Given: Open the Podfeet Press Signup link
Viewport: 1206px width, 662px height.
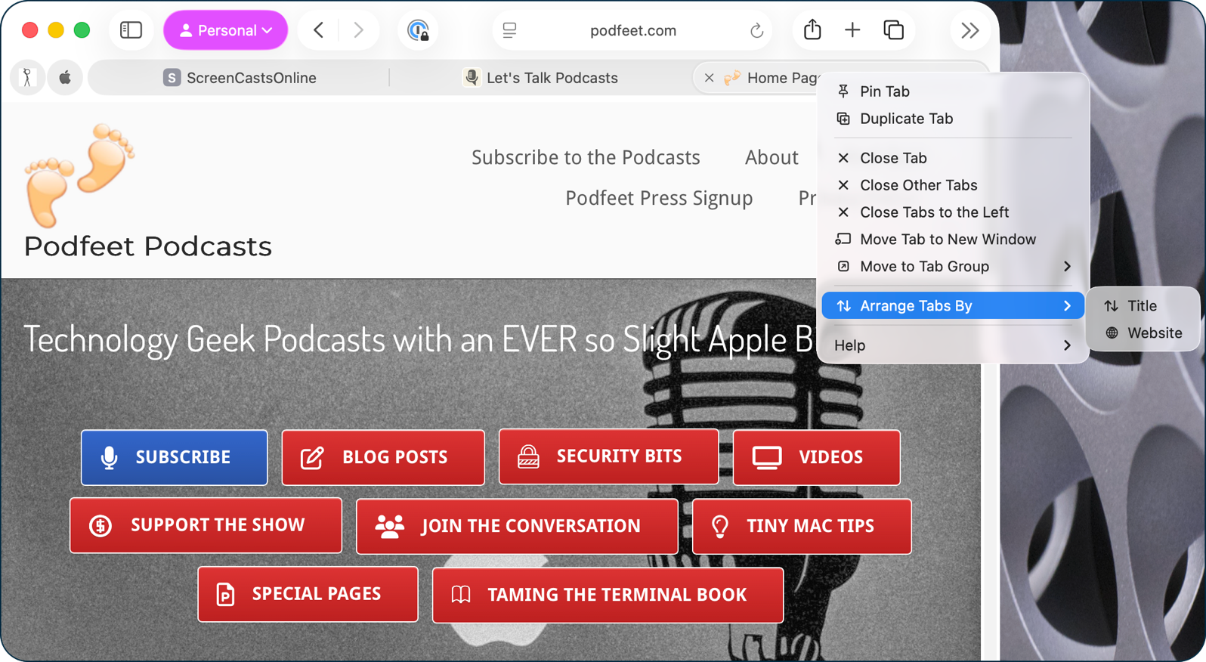Looking at the screenshot, I should [x=659, y=198].
